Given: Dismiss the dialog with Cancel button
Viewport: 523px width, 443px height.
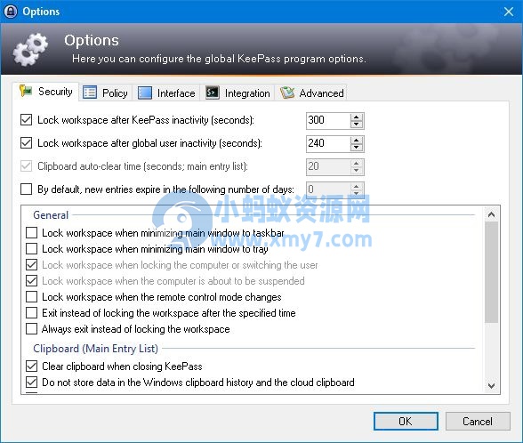Looking at the screenshot, I should [478, 422].
